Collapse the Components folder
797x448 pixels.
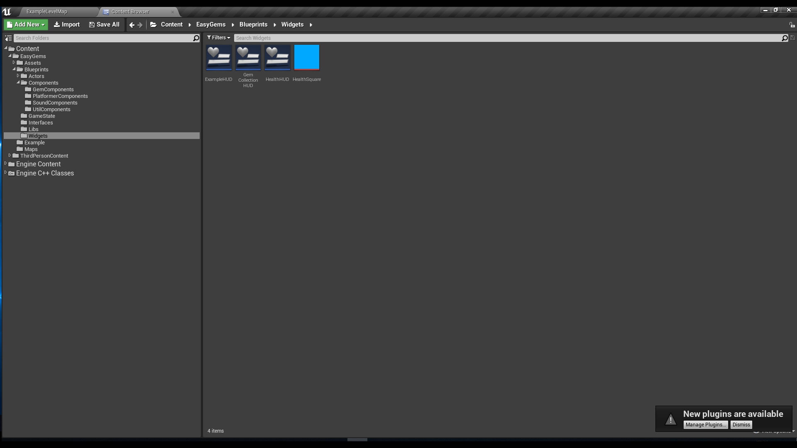pos(19,83)
